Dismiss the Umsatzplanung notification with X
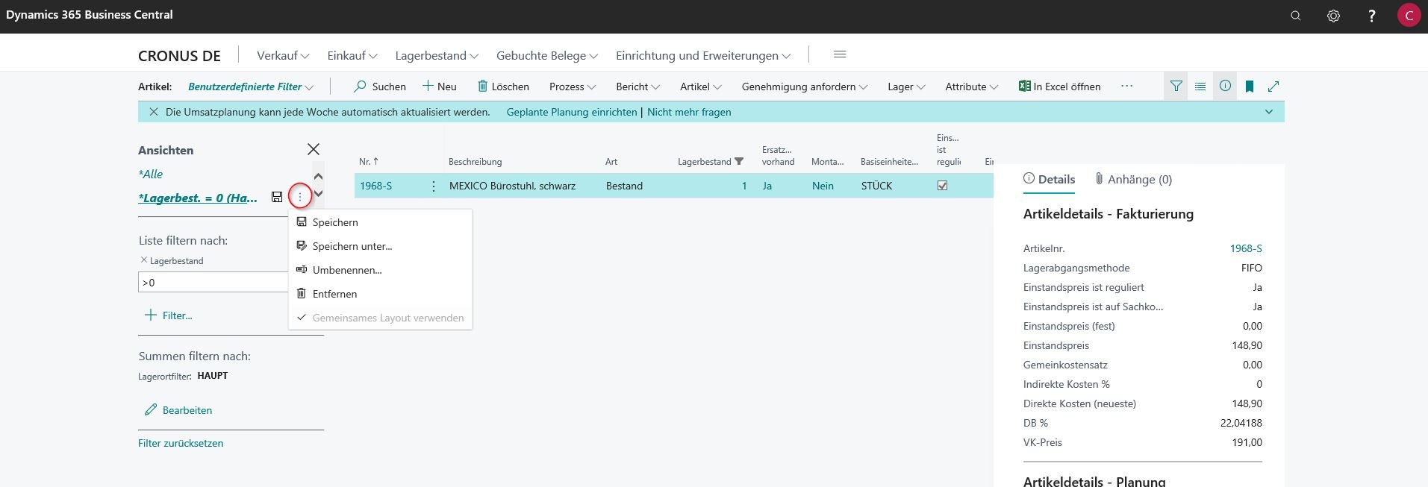Screen dimensions: 1428x487 [x=154, y=112]
